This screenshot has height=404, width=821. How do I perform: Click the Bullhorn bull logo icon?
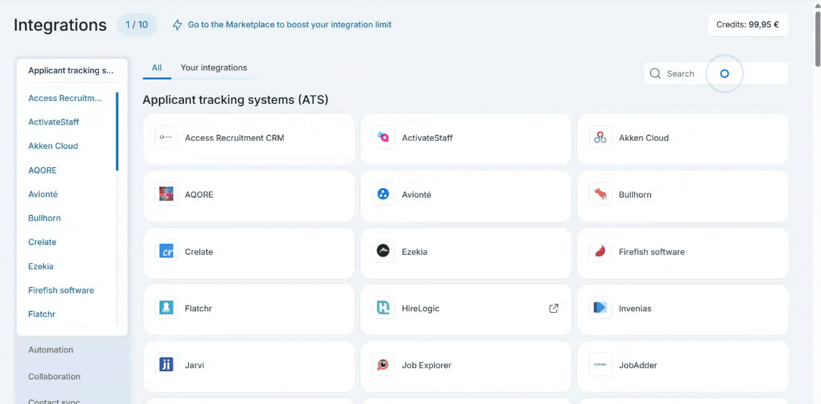(x=600, y=194)
